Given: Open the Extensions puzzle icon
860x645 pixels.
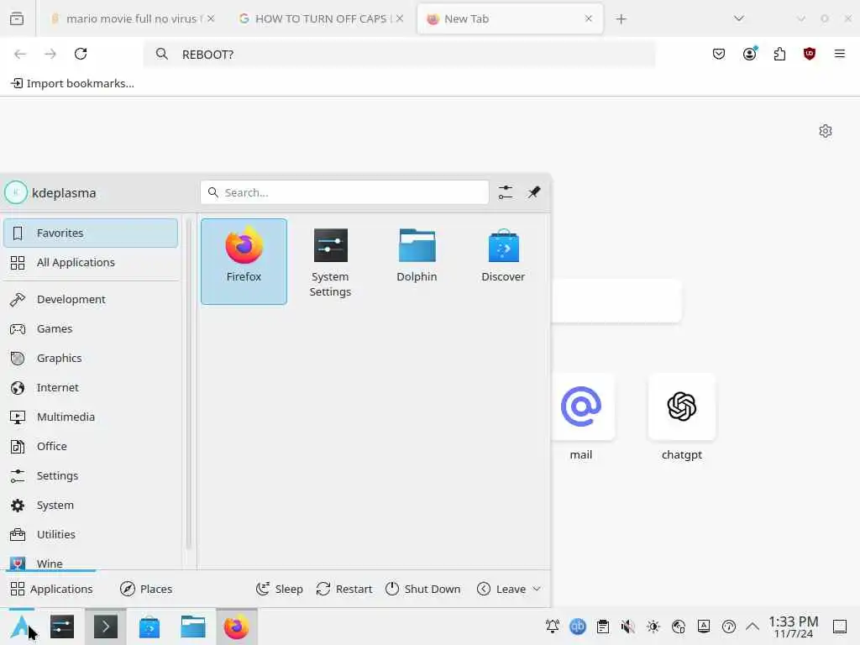Looking at the screenshot, I should [x=779, y=54].
